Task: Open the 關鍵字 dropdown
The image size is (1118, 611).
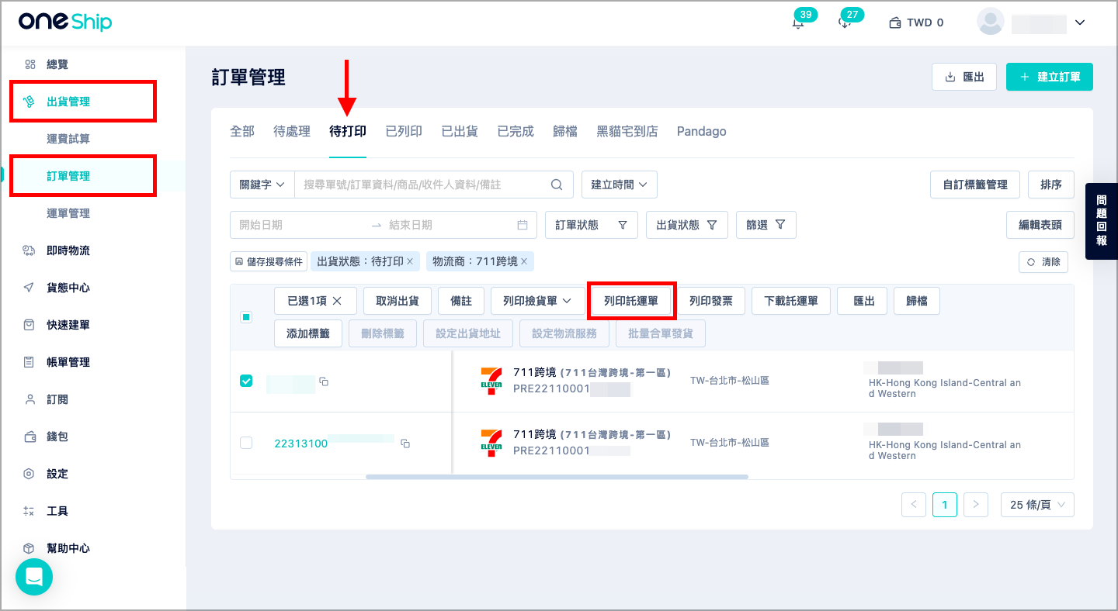Action: coord(262,185)
